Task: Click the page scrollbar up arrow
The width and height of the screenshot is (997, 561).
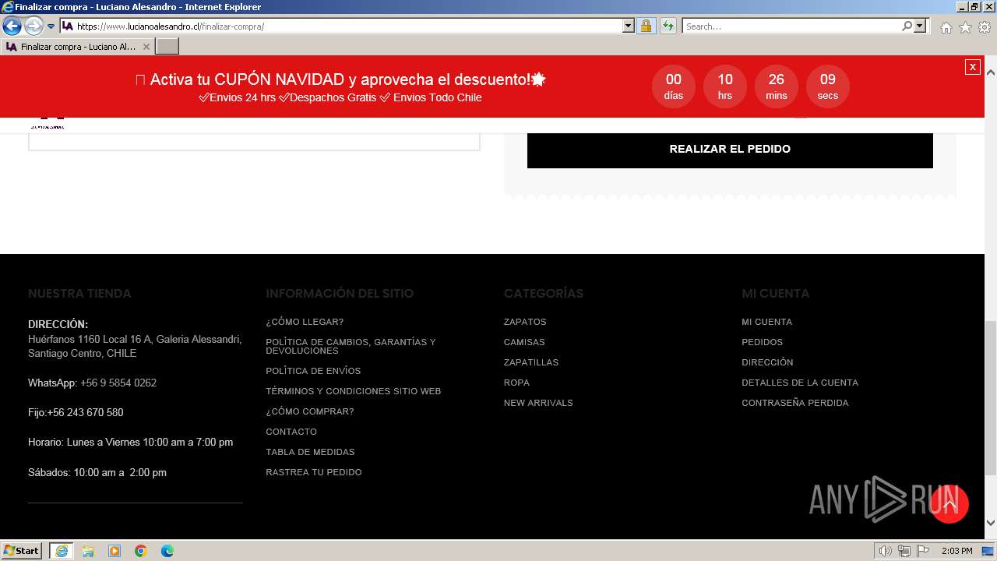Action: (x=991, y=72)
